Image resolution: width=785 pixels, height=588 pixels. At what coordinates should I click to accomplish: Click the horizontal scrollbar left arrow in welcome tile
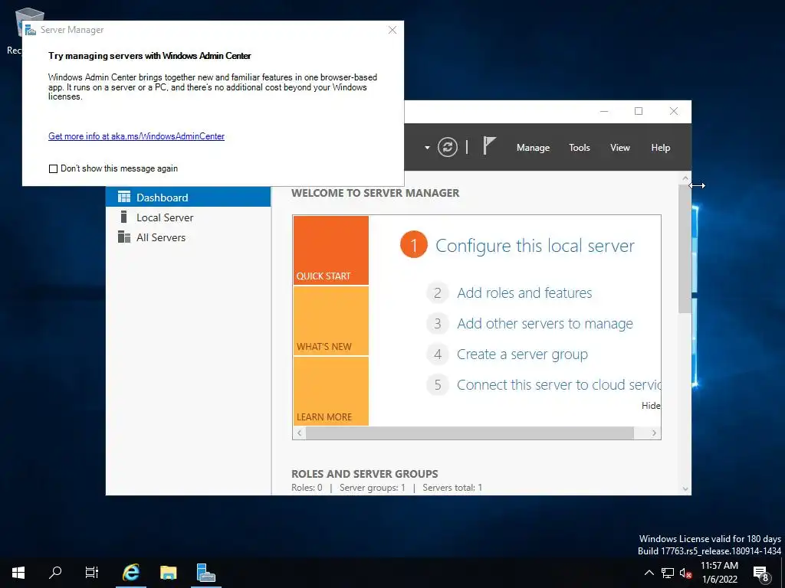click(x=300, y=433)
